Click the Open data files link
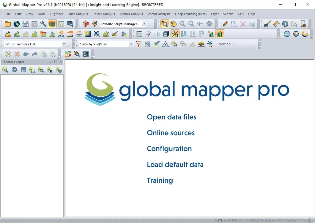This screenshot has height=223, width=315. click(x=171, y=117)
